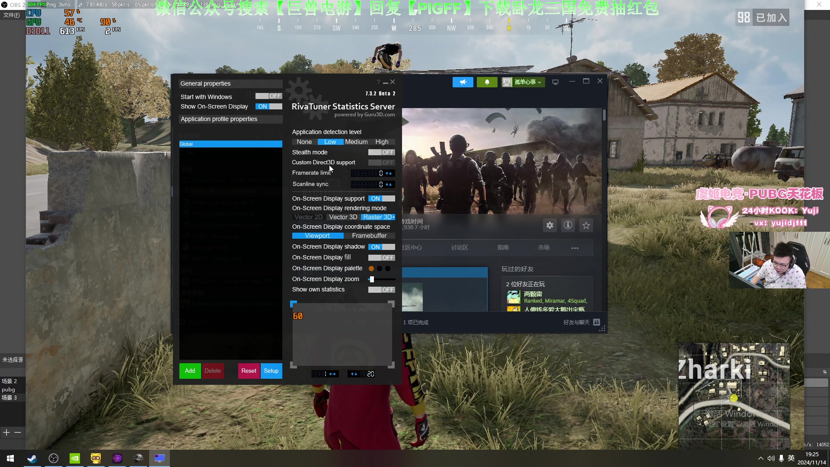Viewport: 830px width, 467px height.
Task: Select Vector 3D rendering mode
Action: tap(343, 217)
